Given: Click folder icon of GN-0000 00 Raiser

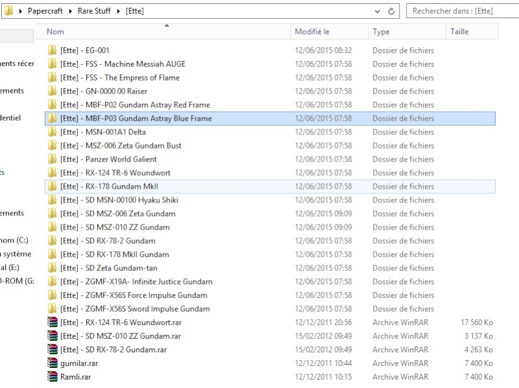Looking at the screenshot, I should pos(52,91).
